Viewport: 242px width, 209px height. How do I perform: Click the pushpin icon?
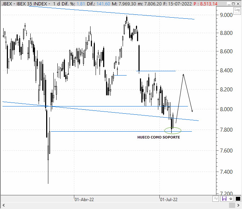coord(231,199)
